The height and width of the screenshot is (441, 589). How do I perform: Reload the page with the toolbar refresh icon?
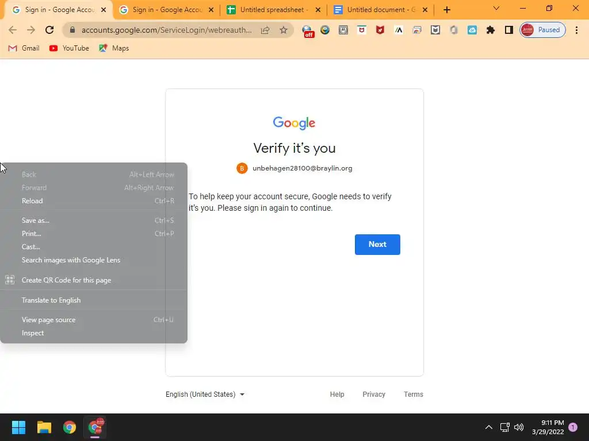[x=49, y=30]
